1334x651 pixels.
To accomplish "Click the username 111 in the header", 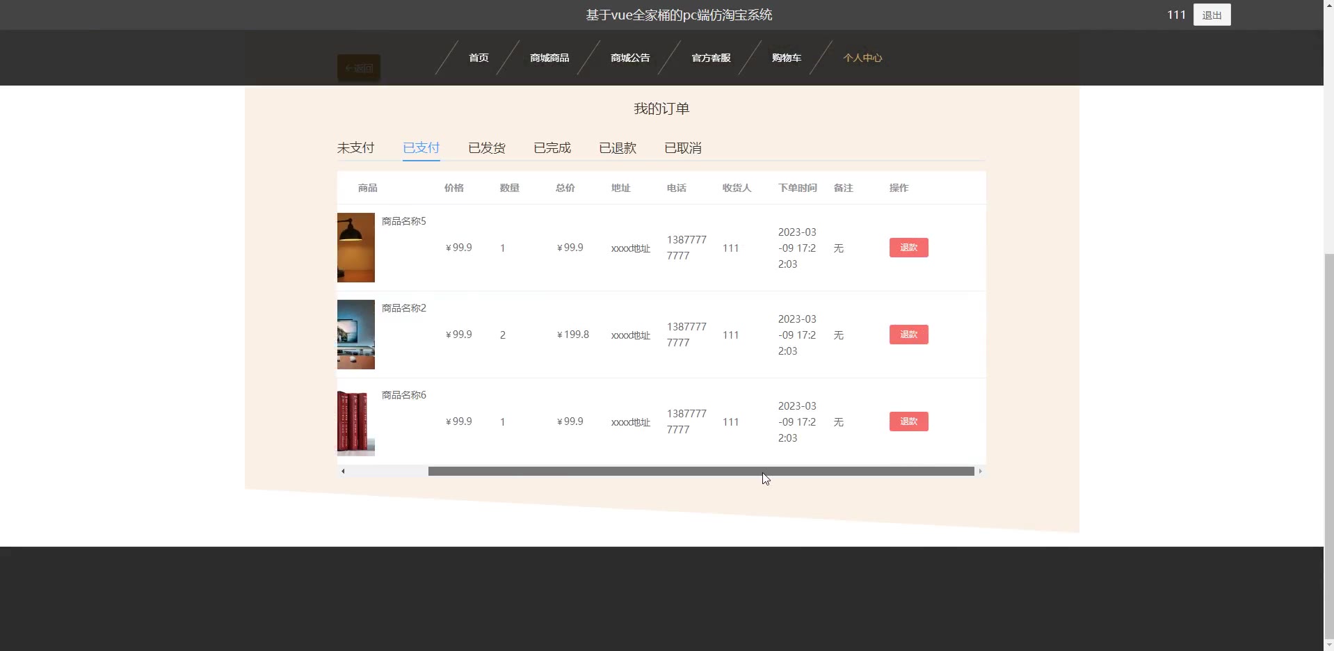I will [x=1176, y=15].
